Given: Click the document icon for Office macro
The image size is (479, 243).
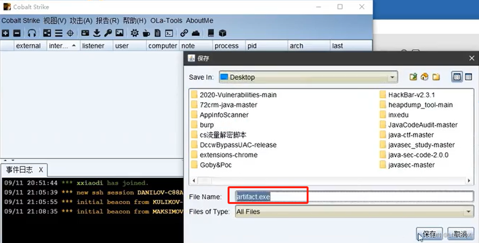Looking at the screenshot, I should point(158,33).
